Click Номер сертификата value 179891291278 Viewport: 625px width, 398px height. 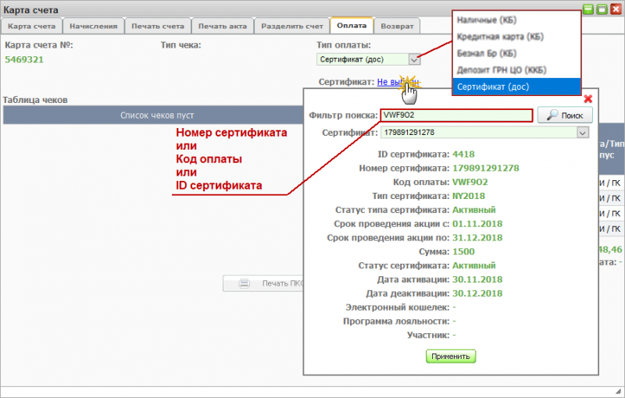click(485, 169)
